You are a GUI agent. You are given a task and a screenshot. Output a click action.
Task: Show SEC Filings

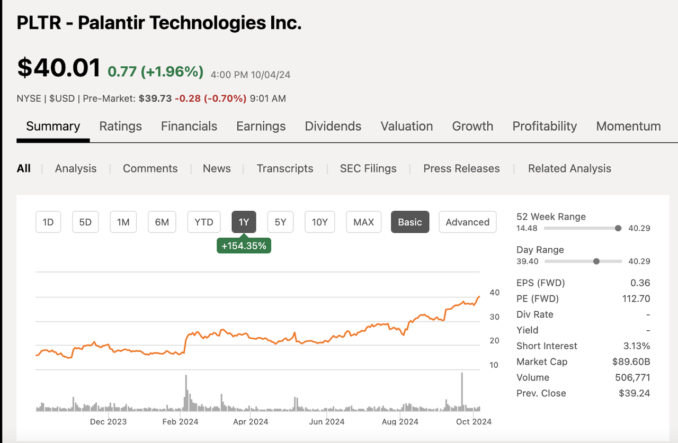(x=368, y=168)
